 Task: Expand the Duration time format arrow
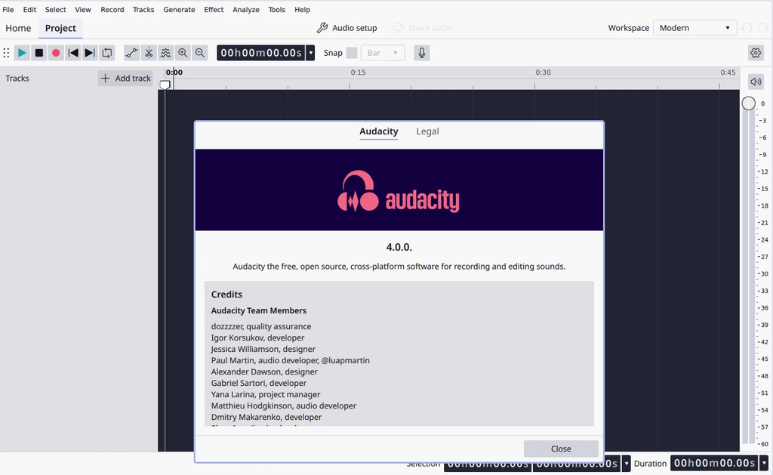point(764,464)
